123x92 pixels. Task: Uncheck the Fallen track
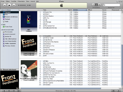coord(44,61)
